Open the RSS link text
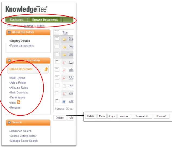 click(x=13, y=103)
